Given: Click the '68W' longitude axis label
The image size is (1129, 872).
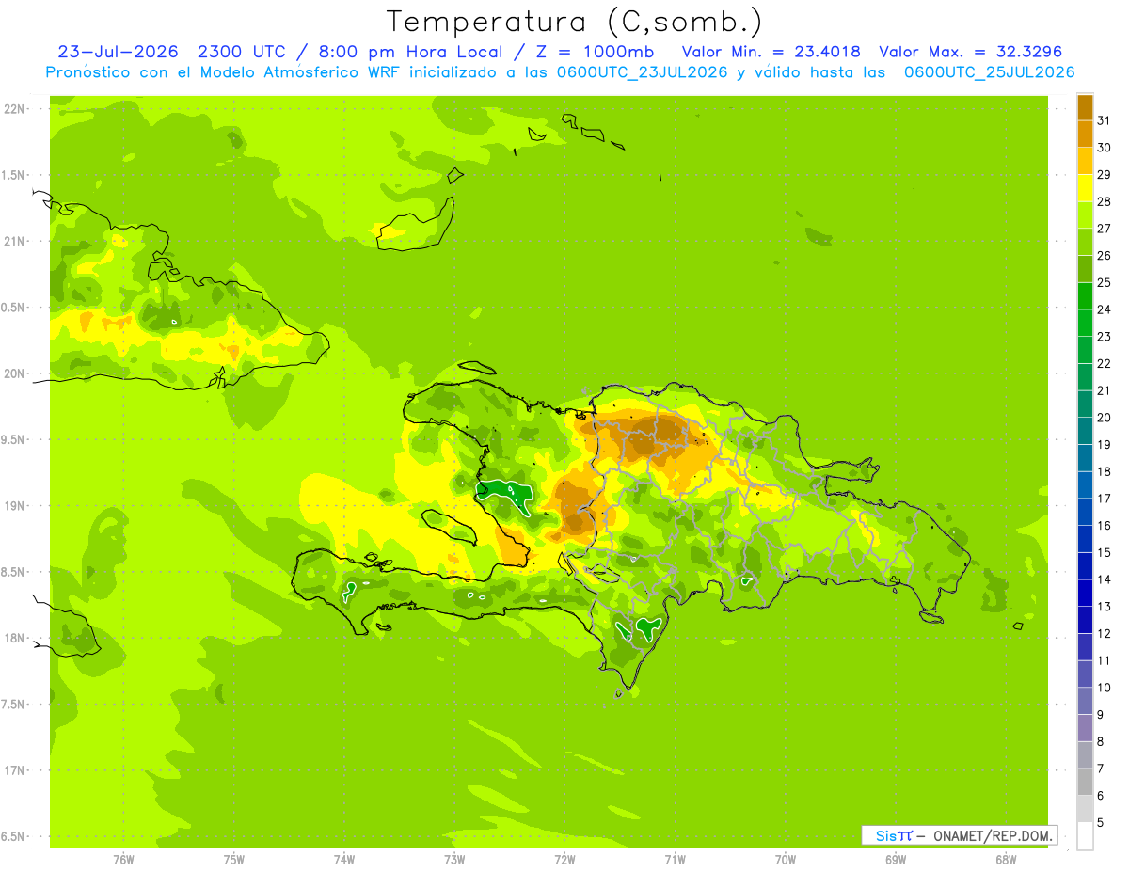Looking at the screenshot, I should coord(1005,859).
